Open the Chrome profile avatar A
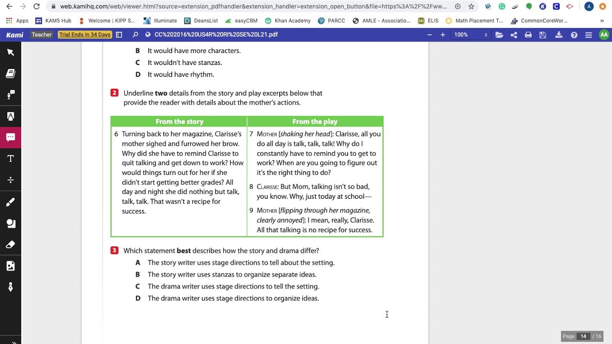 (589, 7)
